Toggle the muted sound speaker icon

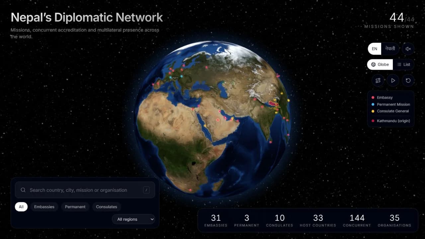point(408,49)
